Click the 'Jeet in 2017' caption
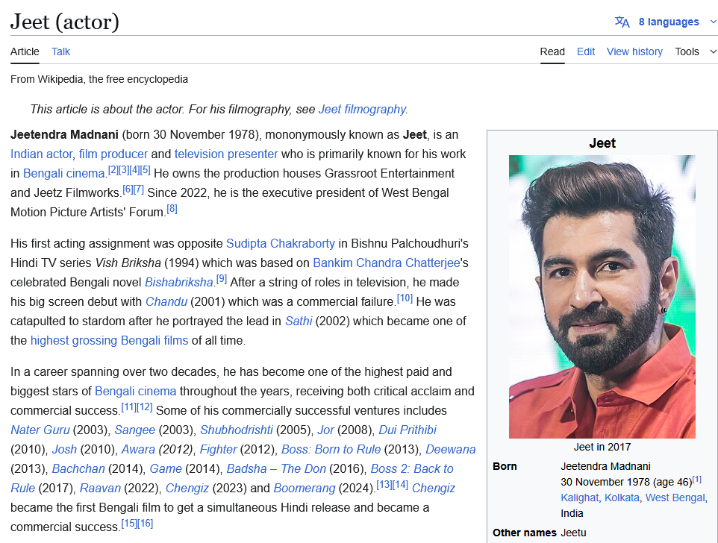Screen dimensions: 718x543 (x=602, y=447)
